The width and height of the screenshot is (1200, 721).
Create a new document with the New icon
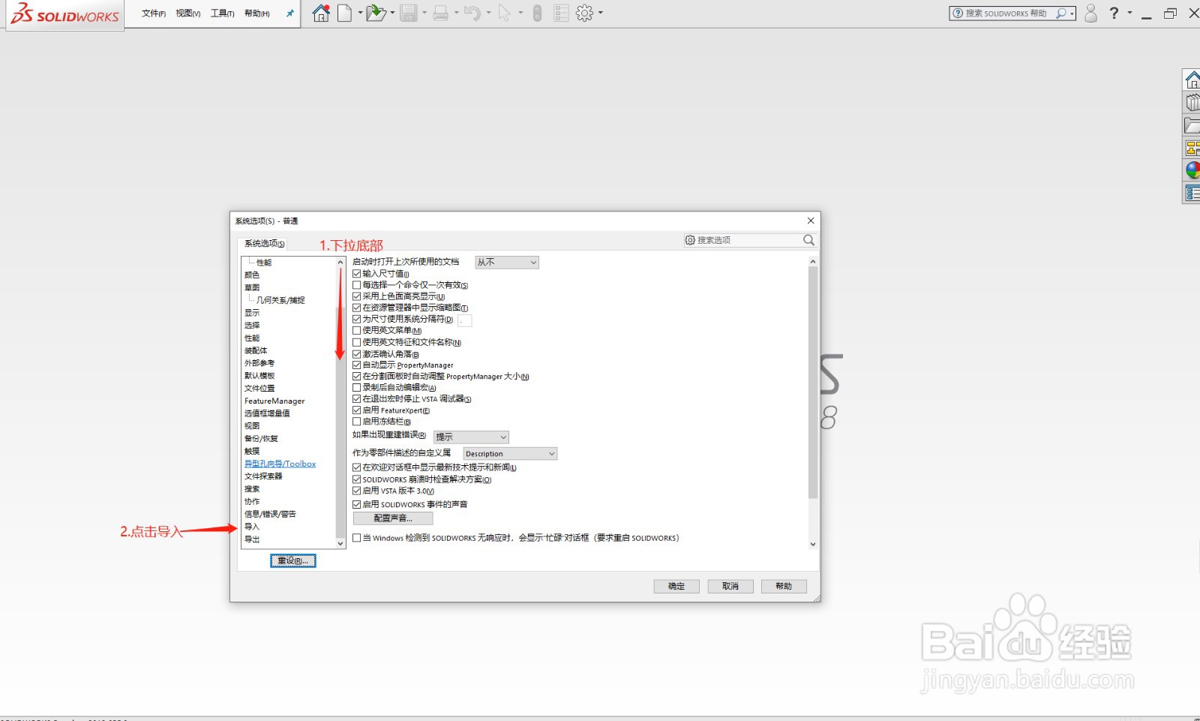(344, 13)
